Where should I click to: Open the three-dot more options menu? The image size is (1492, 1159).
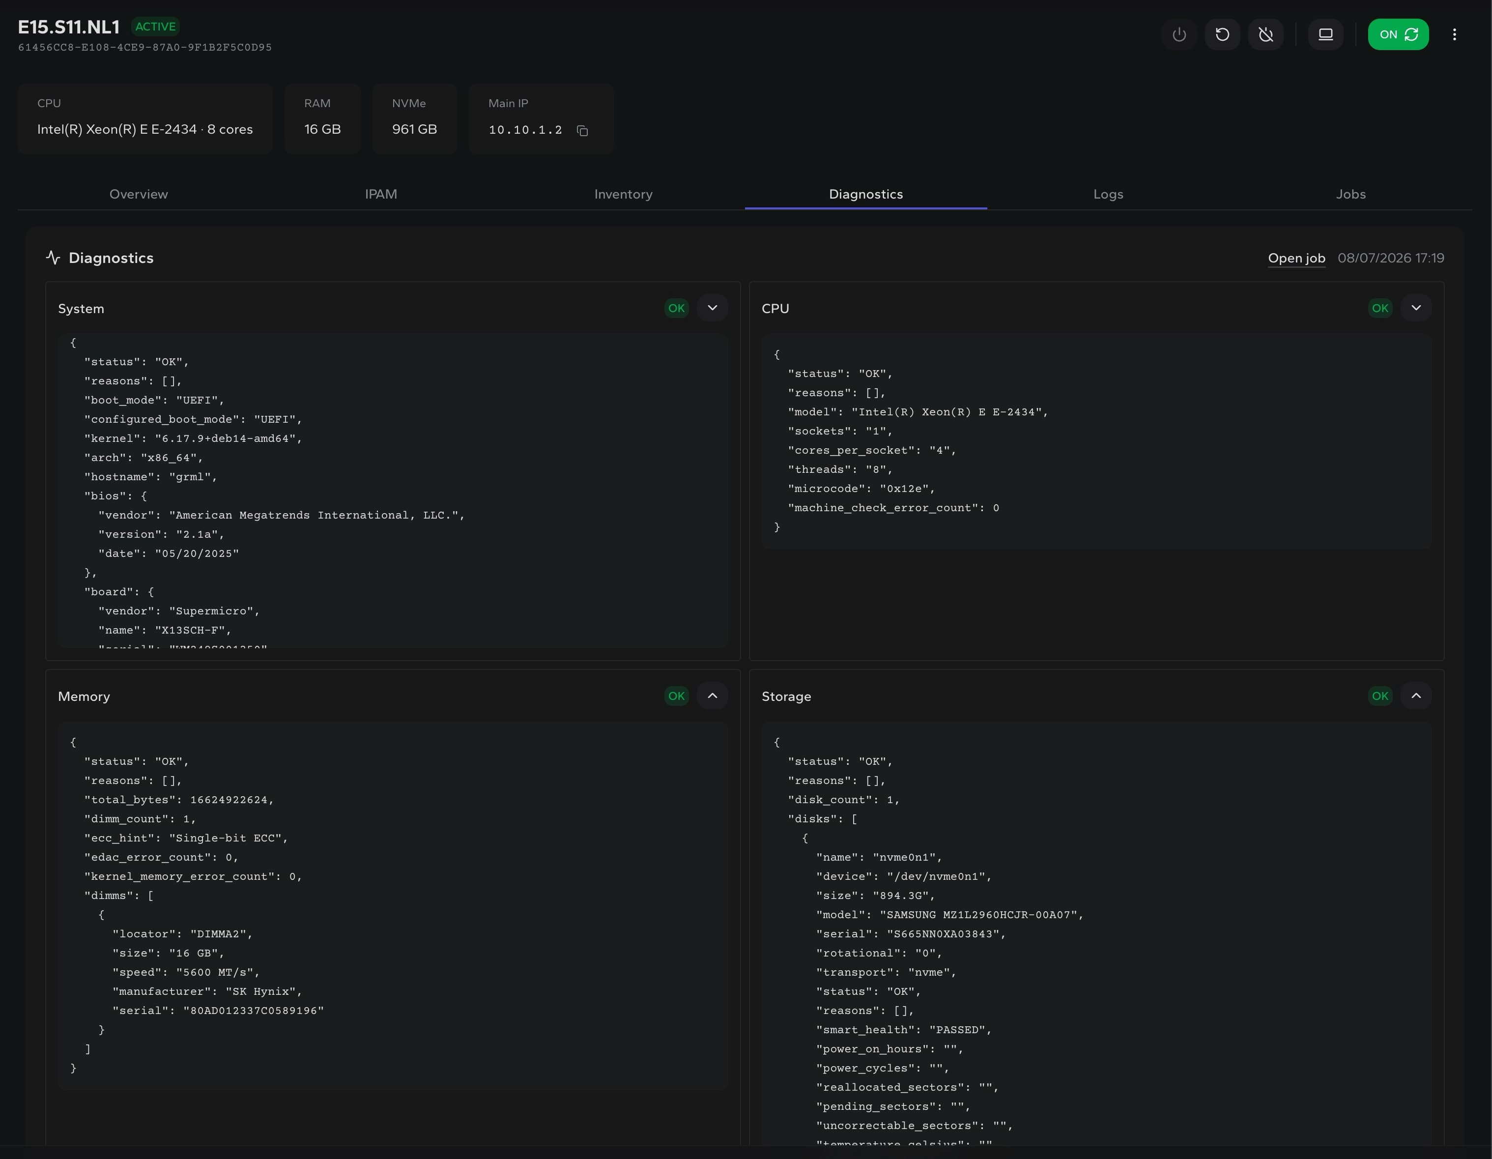pos(1455,34)
